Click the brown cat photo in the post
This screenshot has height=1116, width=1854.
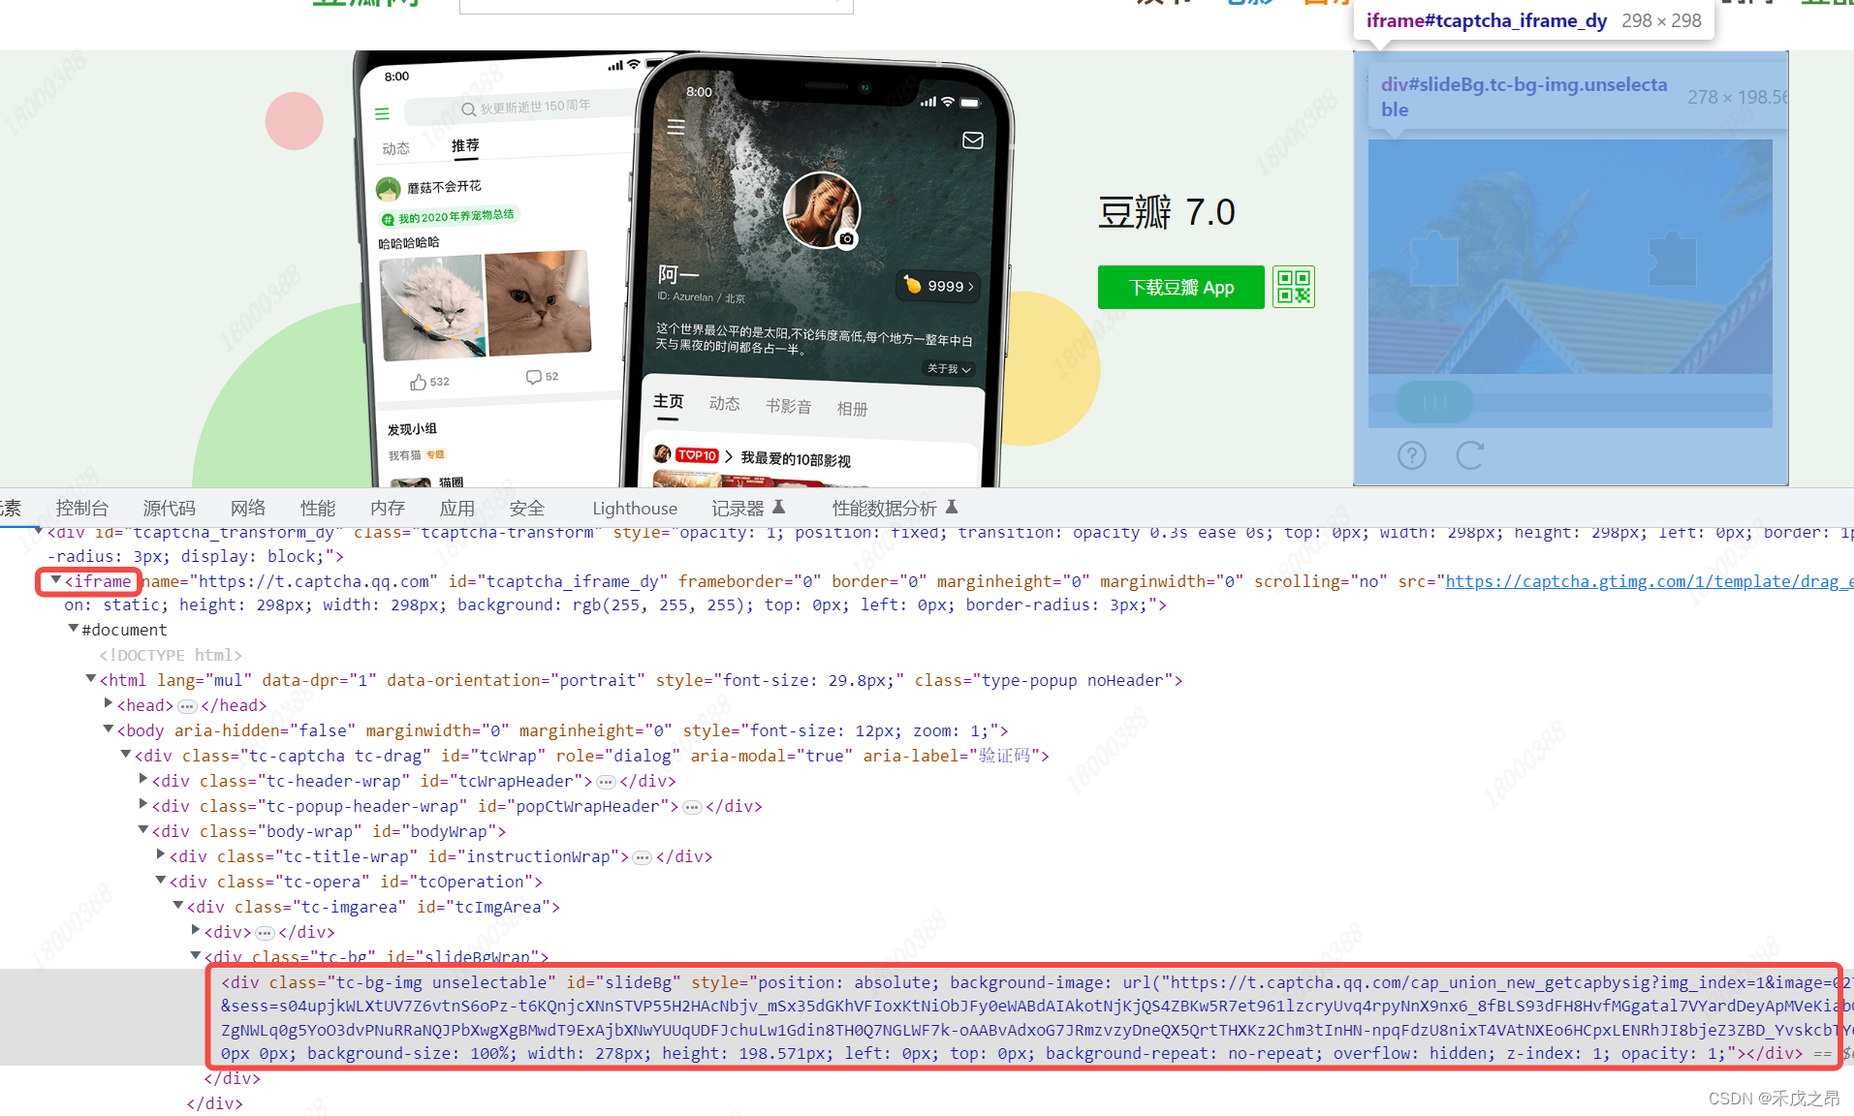[538, 301]
